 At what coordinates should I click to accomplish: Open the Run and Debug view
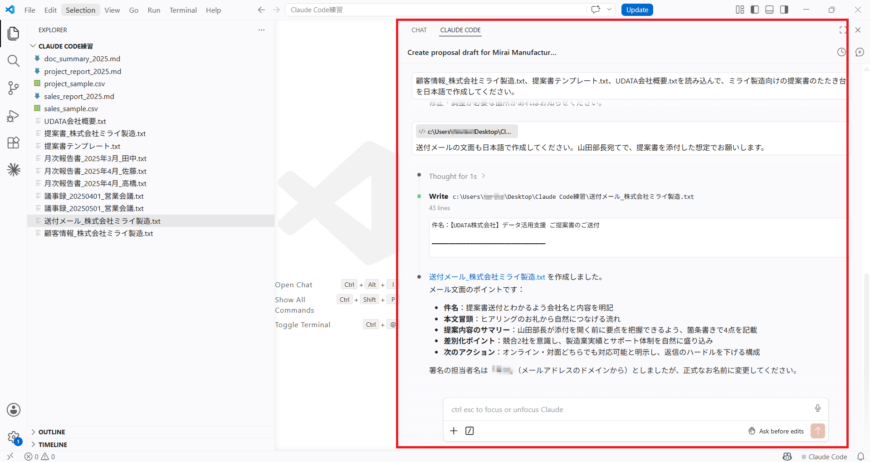click(14, 116)
